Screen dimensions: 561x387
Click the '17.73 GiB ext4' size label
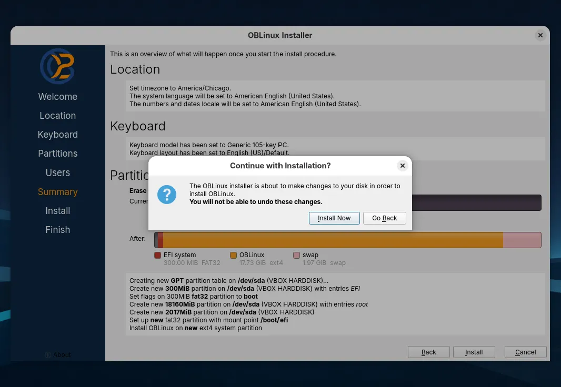(x=261, y=263)
